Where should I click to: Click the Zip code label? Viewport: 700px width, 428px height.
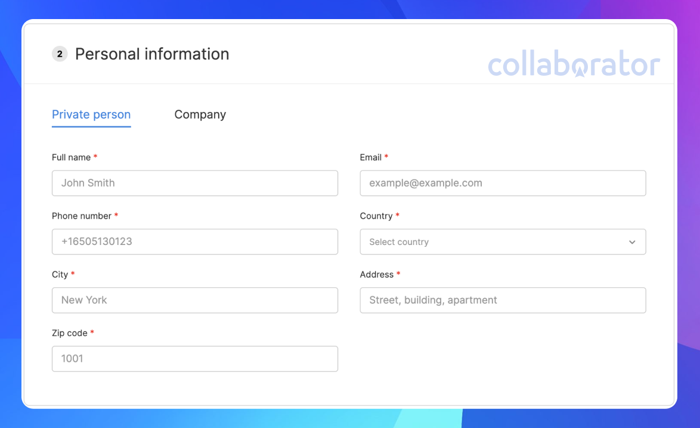click(69, 333)
